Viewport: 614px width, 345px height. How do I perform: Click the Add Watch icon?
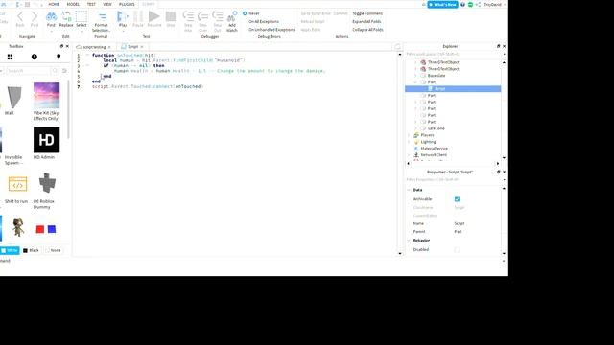[232, 16]
